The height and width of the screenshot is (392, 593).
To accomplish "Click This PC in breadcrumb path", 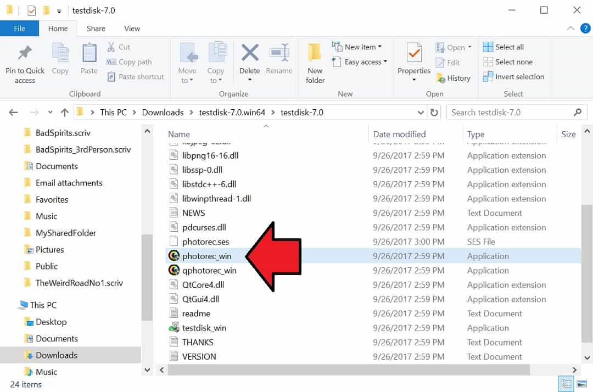I will pos(114,112).
